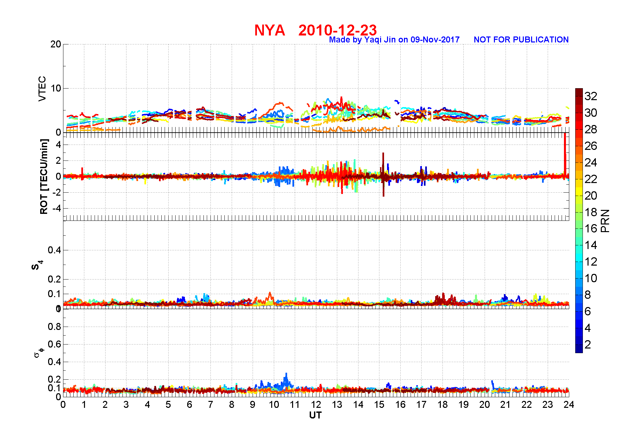
Task: Click colorbar tick label 14
Action: pos(591,245)
